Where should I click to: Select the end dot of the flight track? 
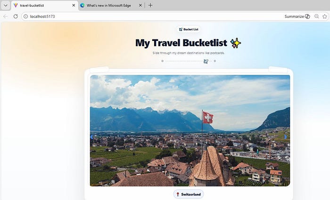coord(214,61)
